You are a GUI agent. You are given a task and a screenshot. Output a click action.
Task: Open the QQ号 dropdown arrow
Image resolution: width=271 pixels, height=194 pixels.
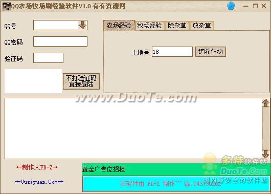(x=83, y=25)
